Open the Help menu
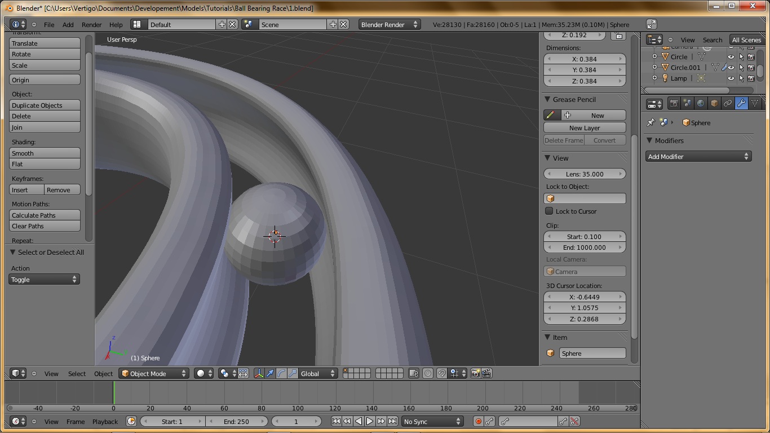Image resolution: width=770 pixels, height=433 pixels. click(x=116, y=25)
